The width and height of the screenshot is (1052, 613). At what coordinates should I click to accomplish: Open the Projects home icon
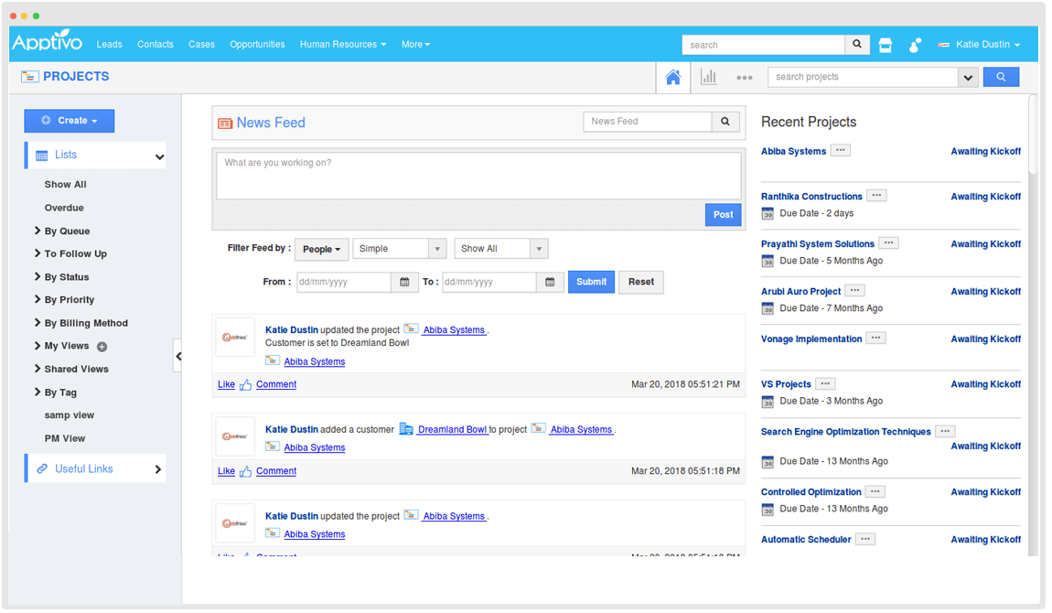click(x=673, y=78)
